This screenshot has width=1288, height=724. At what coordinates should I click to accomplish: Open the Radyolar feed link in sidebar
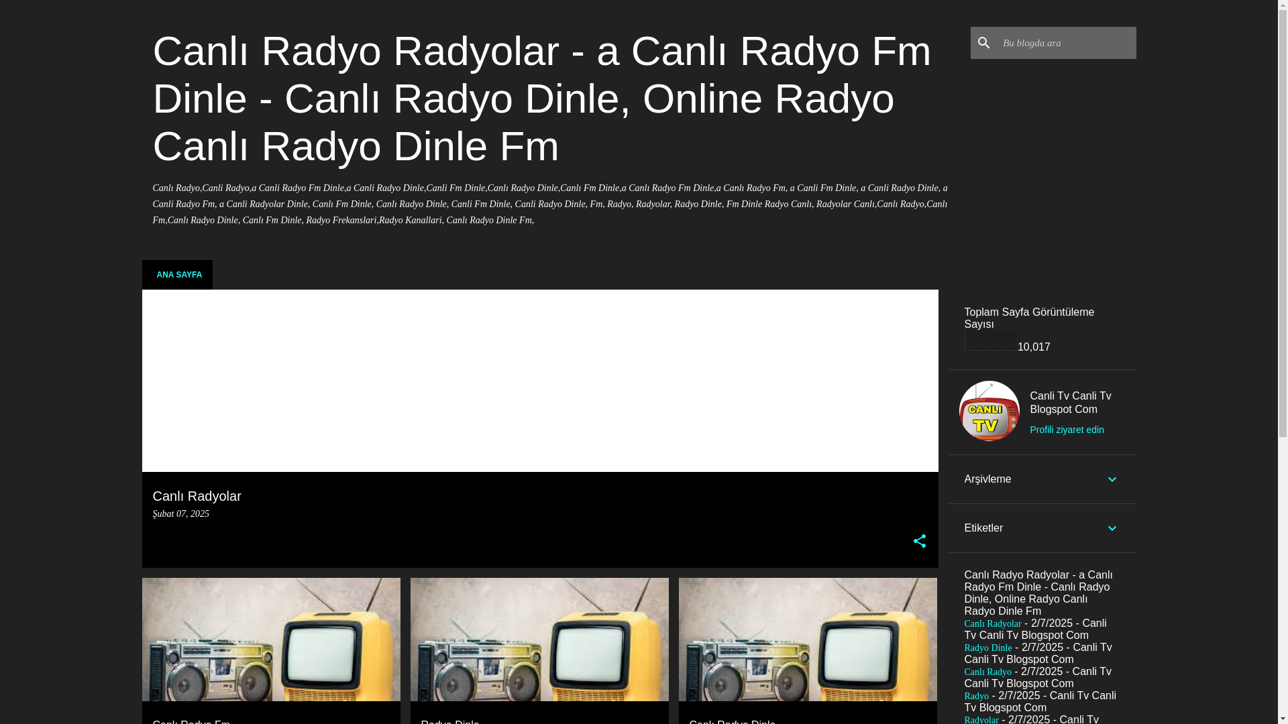(981, 720)
